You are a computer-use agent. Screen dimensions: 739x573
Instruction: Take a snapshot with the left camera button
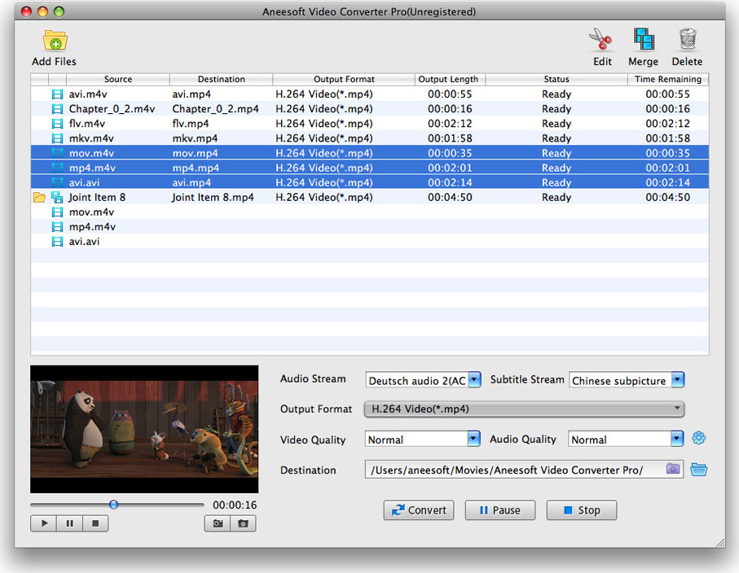click(x=218, y=523)
